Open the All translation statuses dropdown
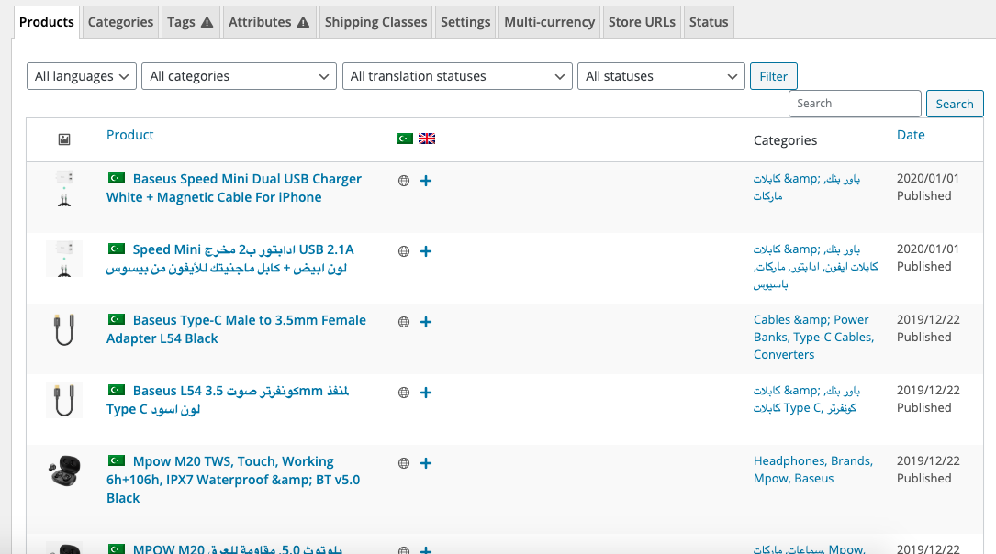The height and width of the screenshot is (554, 996). [x=457, y=76]
